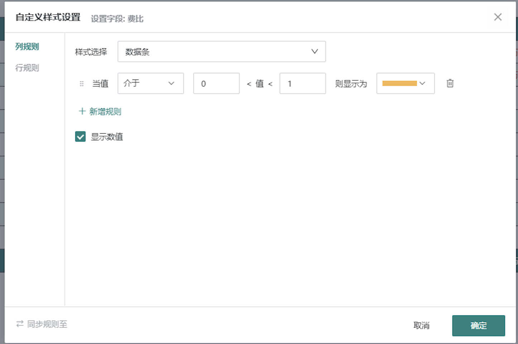Click the chevron on the 样式选择 dropdown
The width and height of the screenshot is (518, 344).
click(314, 51)
